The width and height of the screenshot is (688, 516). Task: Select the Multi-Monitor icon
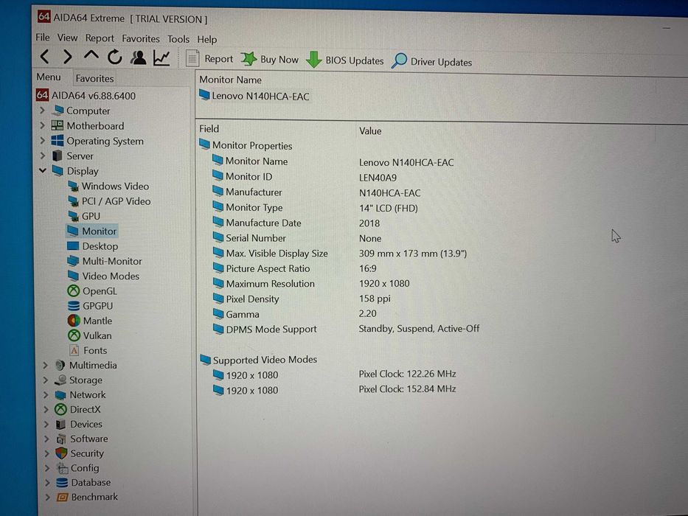[73, 261]
